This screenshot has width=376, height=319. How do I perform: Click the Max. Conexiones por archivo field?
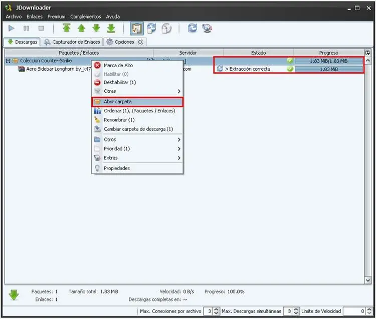208,311
